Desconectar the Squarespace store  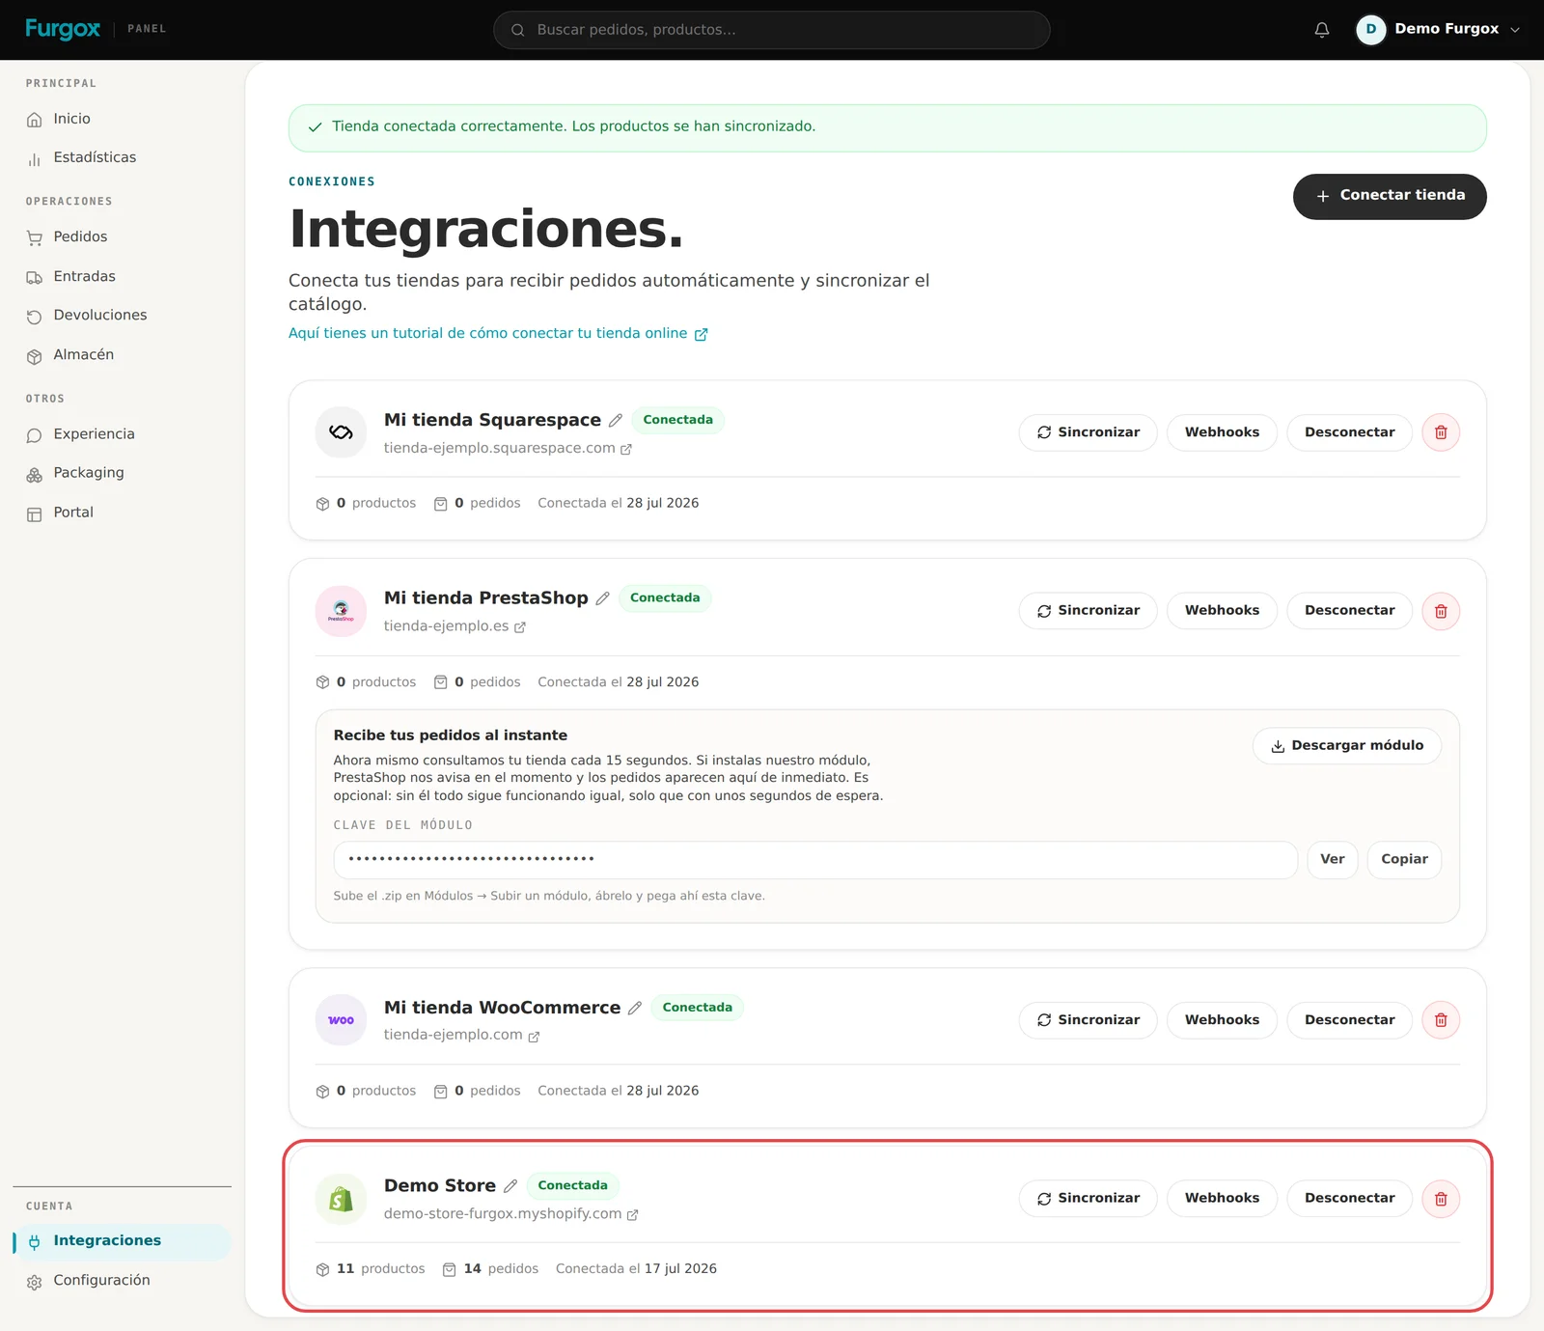coord(1349,432)
